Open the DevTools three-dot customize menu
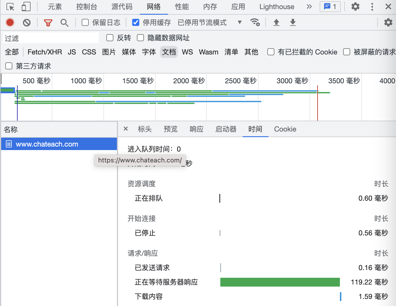This screenshot has width=396, height=306. 372,7
